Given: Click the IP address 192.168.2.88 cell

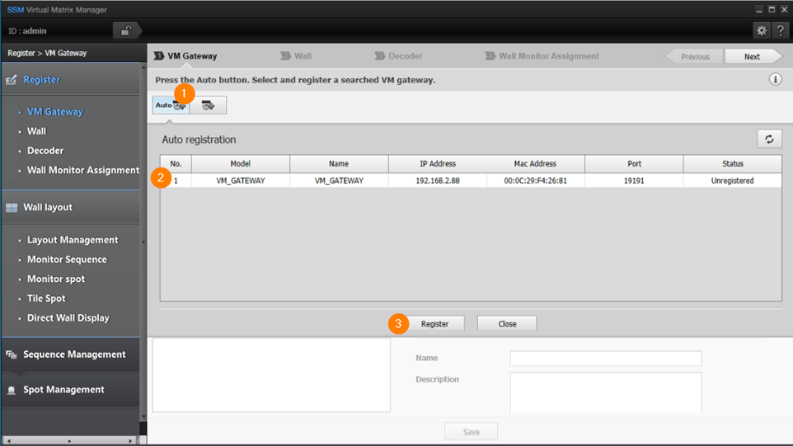Looking at the screenshot, I should pos(438,181).
